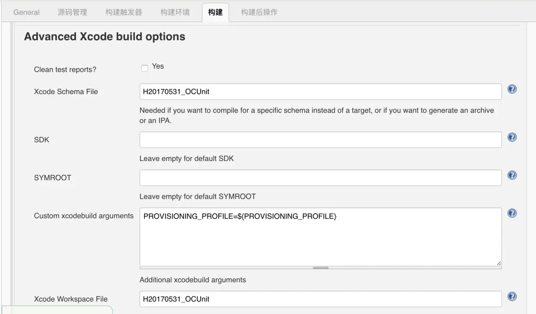
Task: Enable the Clean test reports checkbox
Action: click(145, 68)
